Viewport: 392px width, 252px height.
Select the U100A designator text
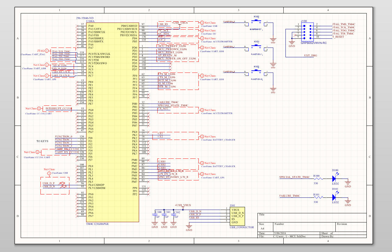90,21
